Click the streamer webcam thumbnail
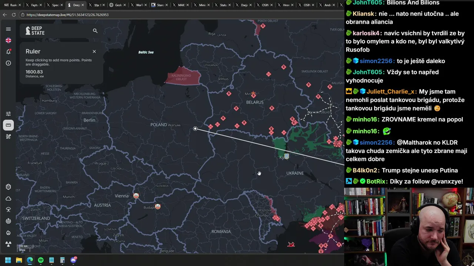The image size is (474, 266). tap(409, 227)
